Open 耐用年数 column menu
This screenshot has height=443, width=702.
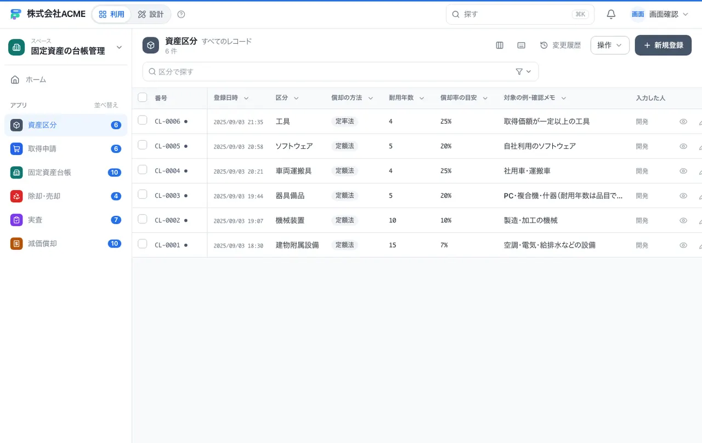422,98
